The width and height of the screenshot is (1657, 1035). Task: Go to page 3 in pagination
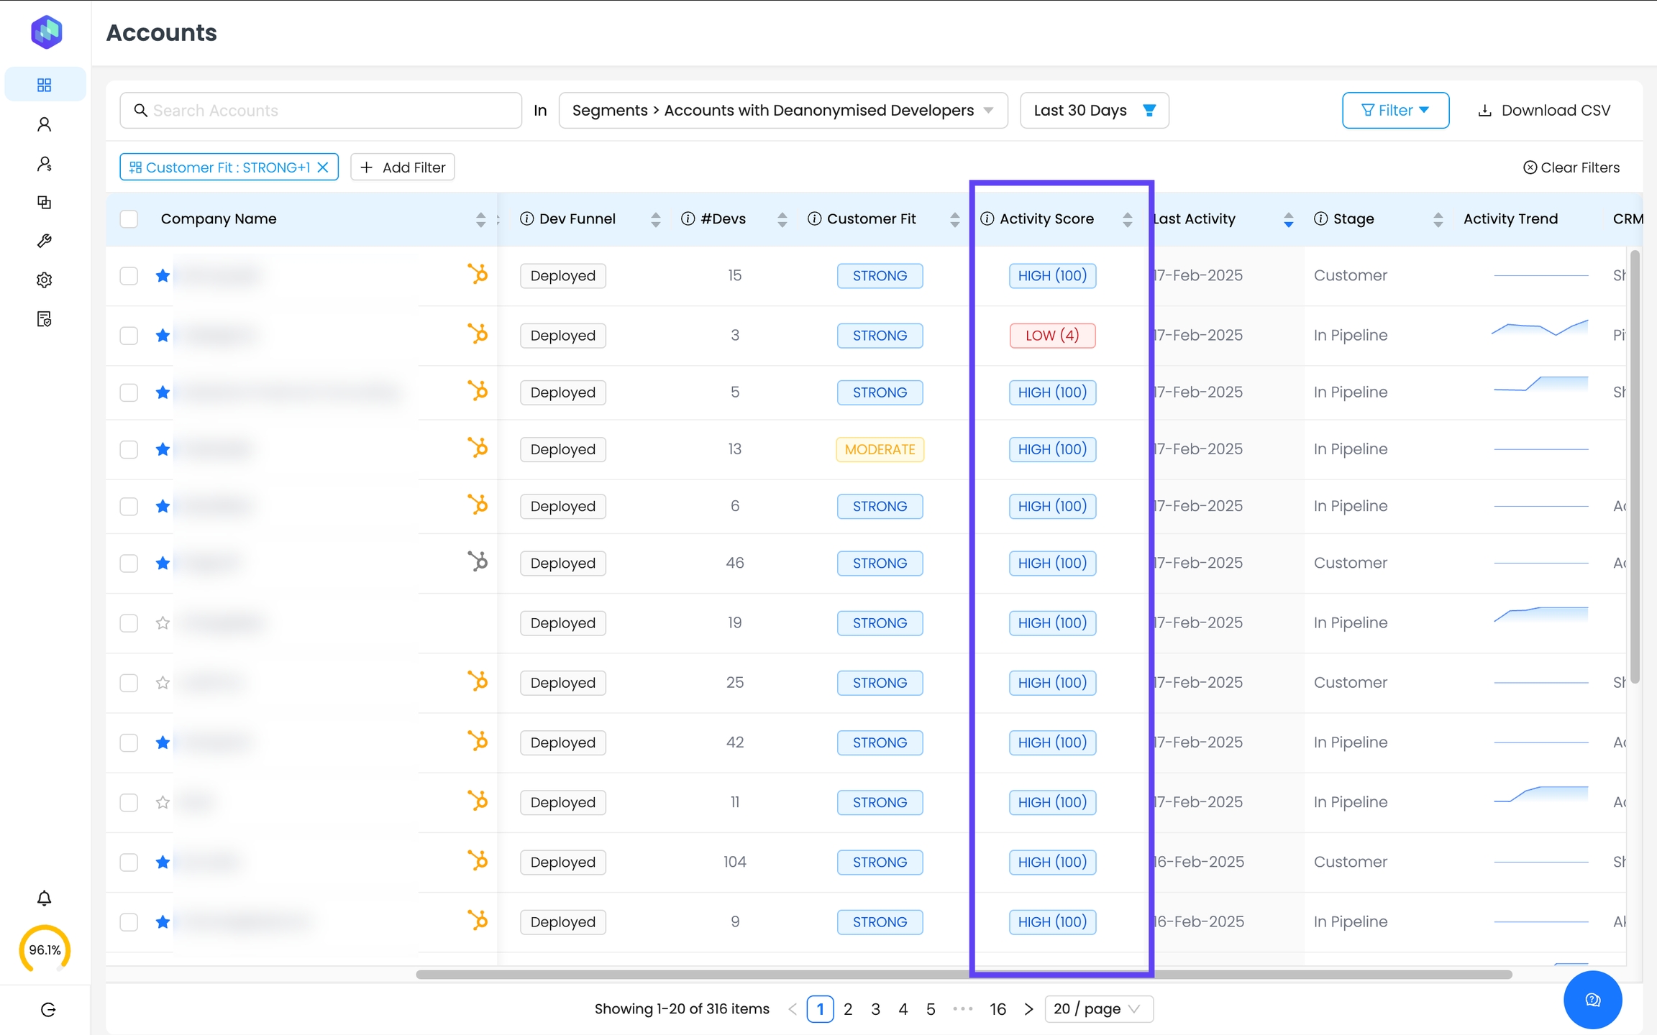(875, 1009)
